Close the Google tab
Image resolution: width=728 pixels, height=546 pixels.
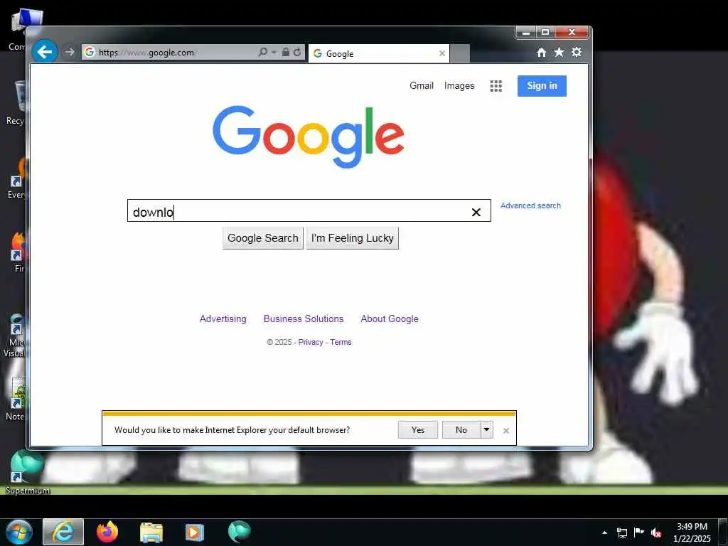click(x=442, y=53)
